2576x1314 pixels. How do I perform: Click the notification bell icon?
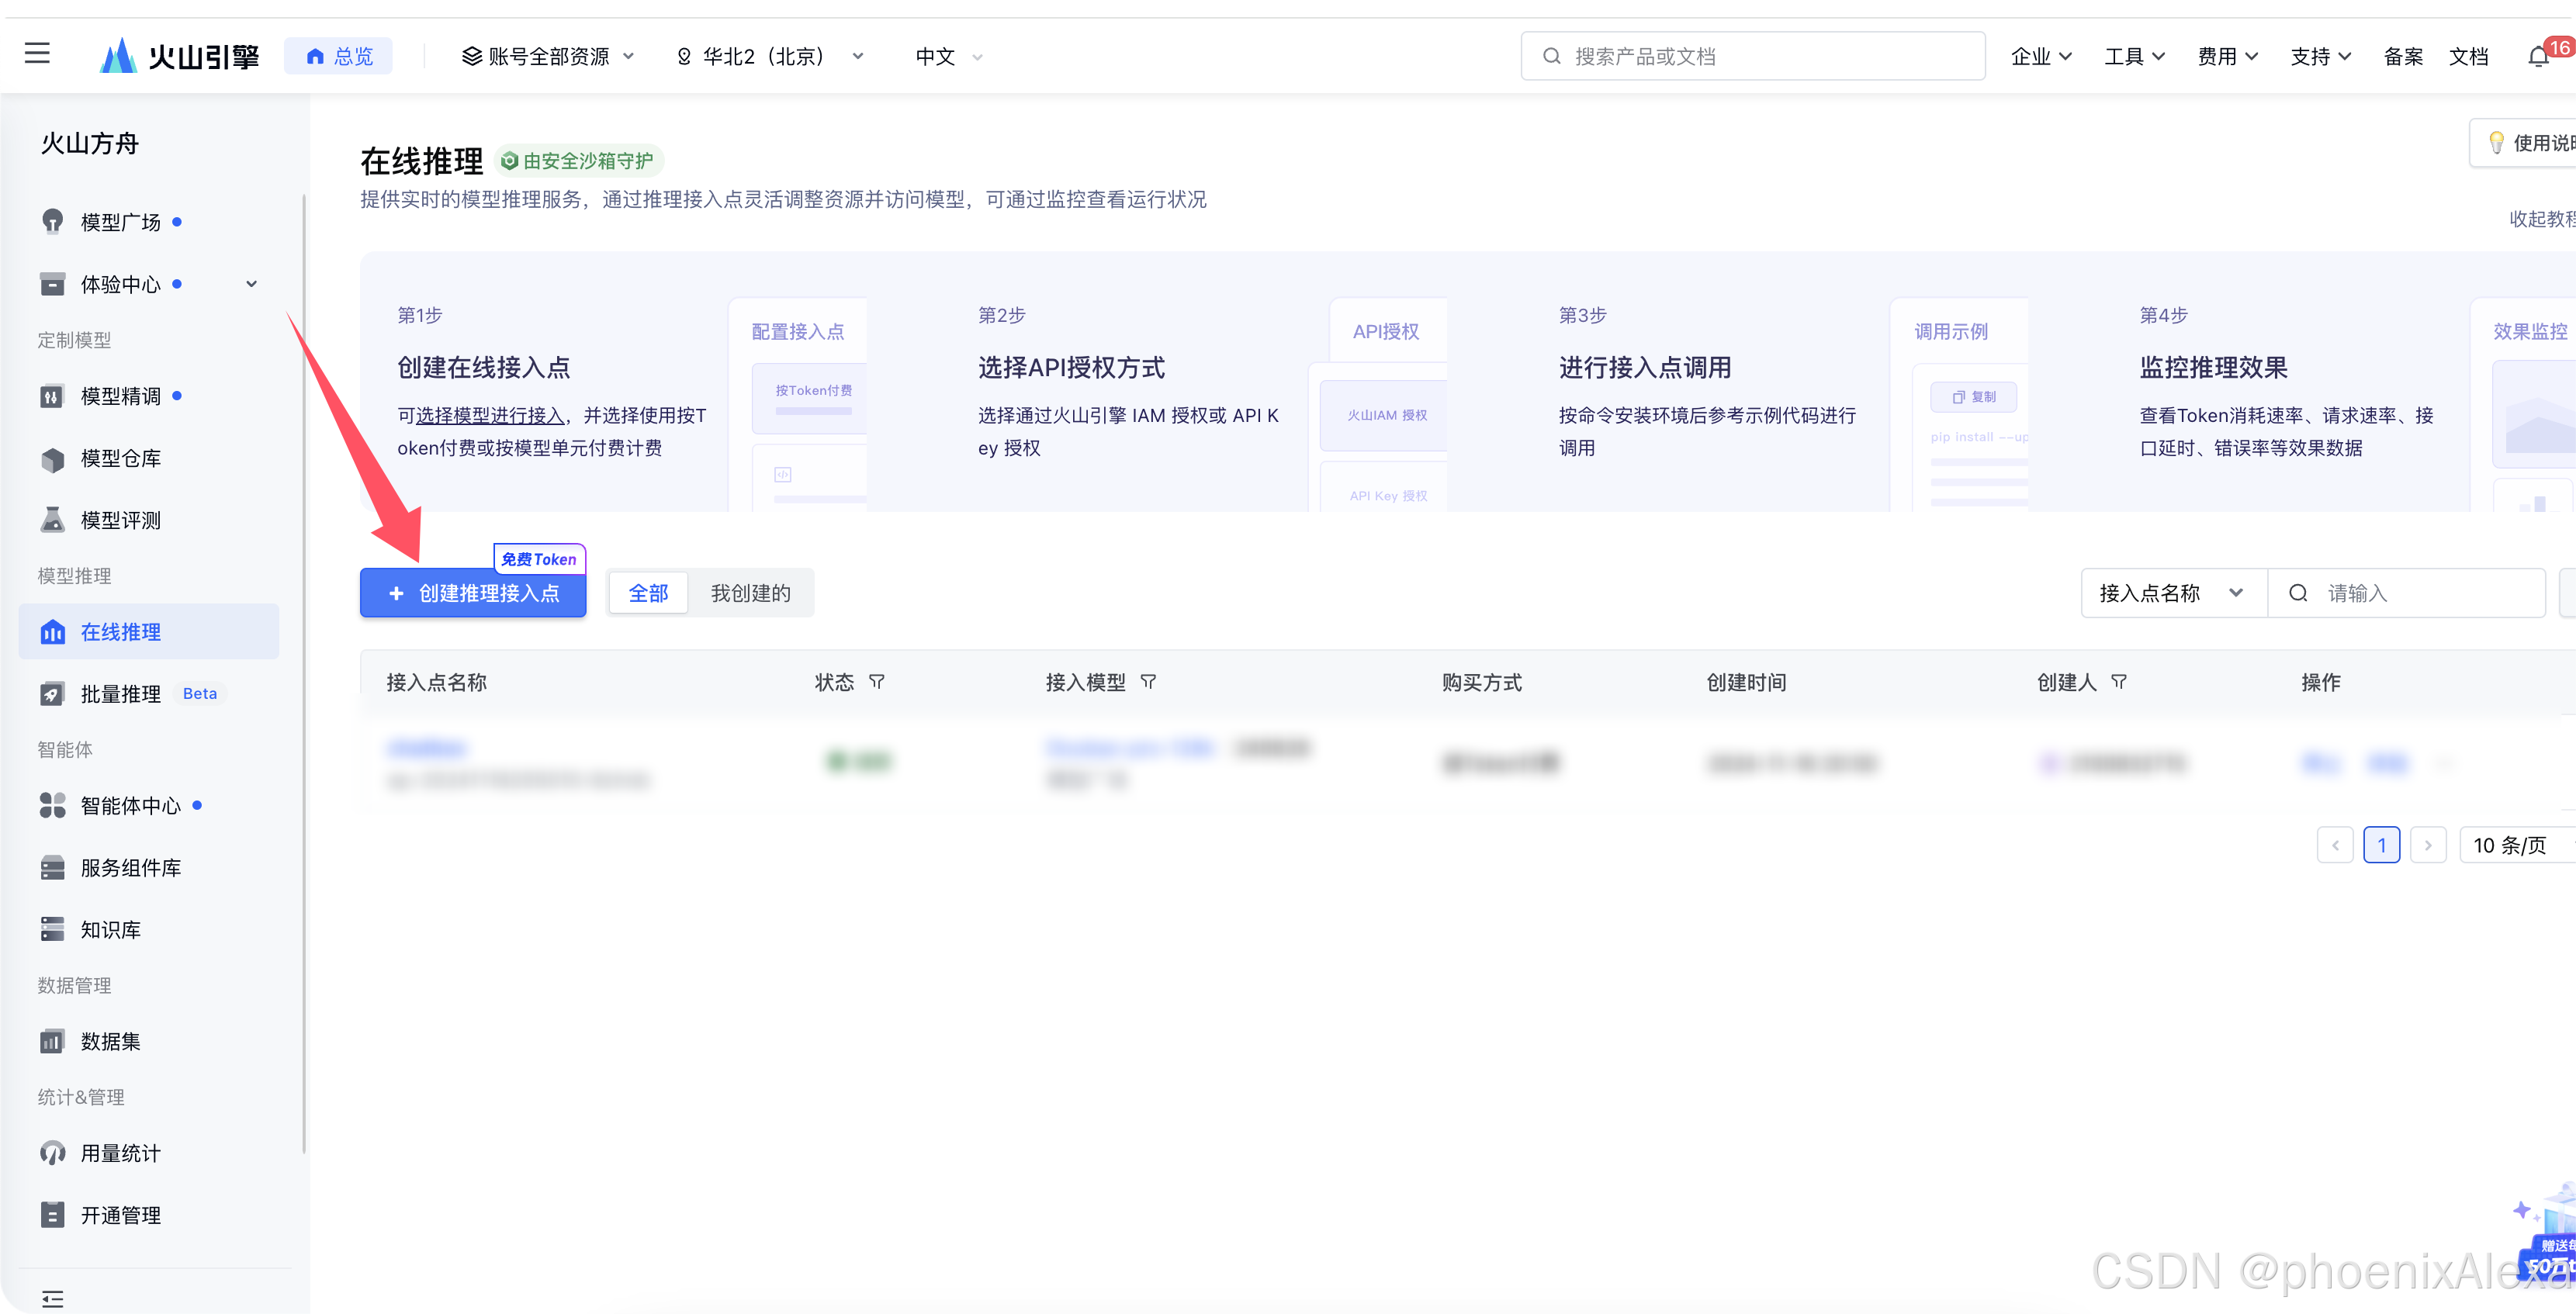pos(2537,57)
